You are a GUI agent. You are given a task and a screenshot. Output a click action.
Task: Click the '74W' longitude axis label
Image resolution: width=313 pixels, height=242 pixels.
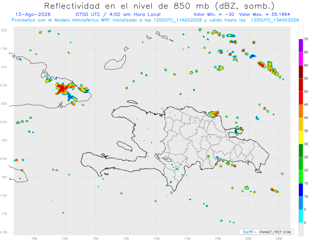[x=95, y=238]
